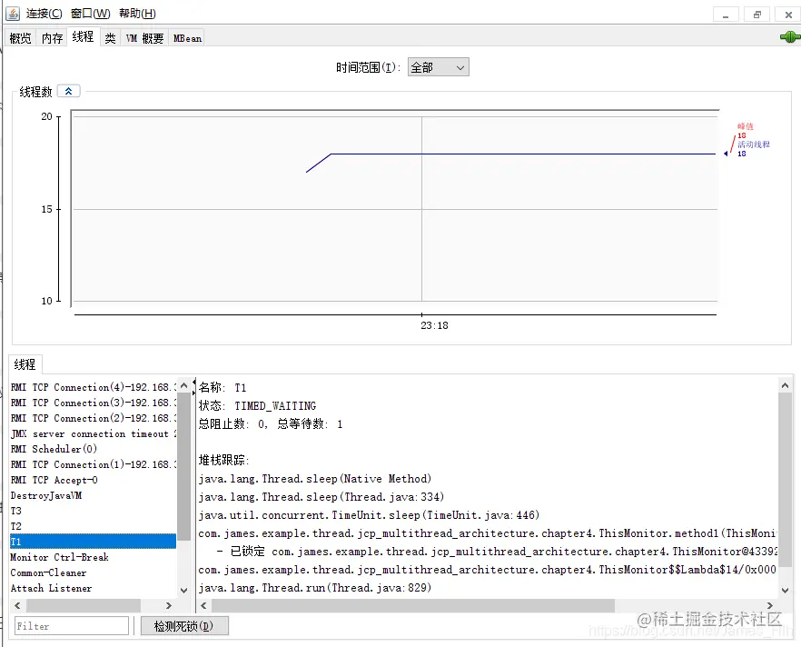Focus the Filter input field

click(72, 625)
